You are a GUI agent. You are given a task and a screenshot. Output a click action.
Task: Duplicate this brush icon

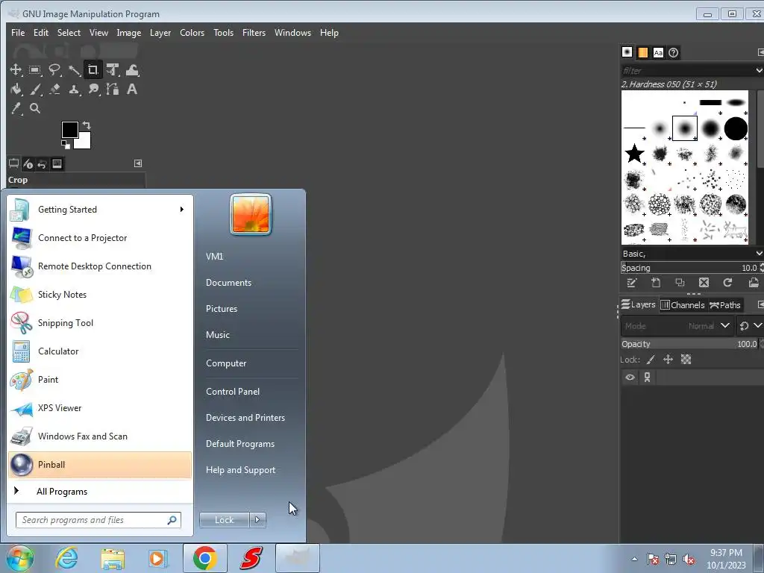coord(680,283)
